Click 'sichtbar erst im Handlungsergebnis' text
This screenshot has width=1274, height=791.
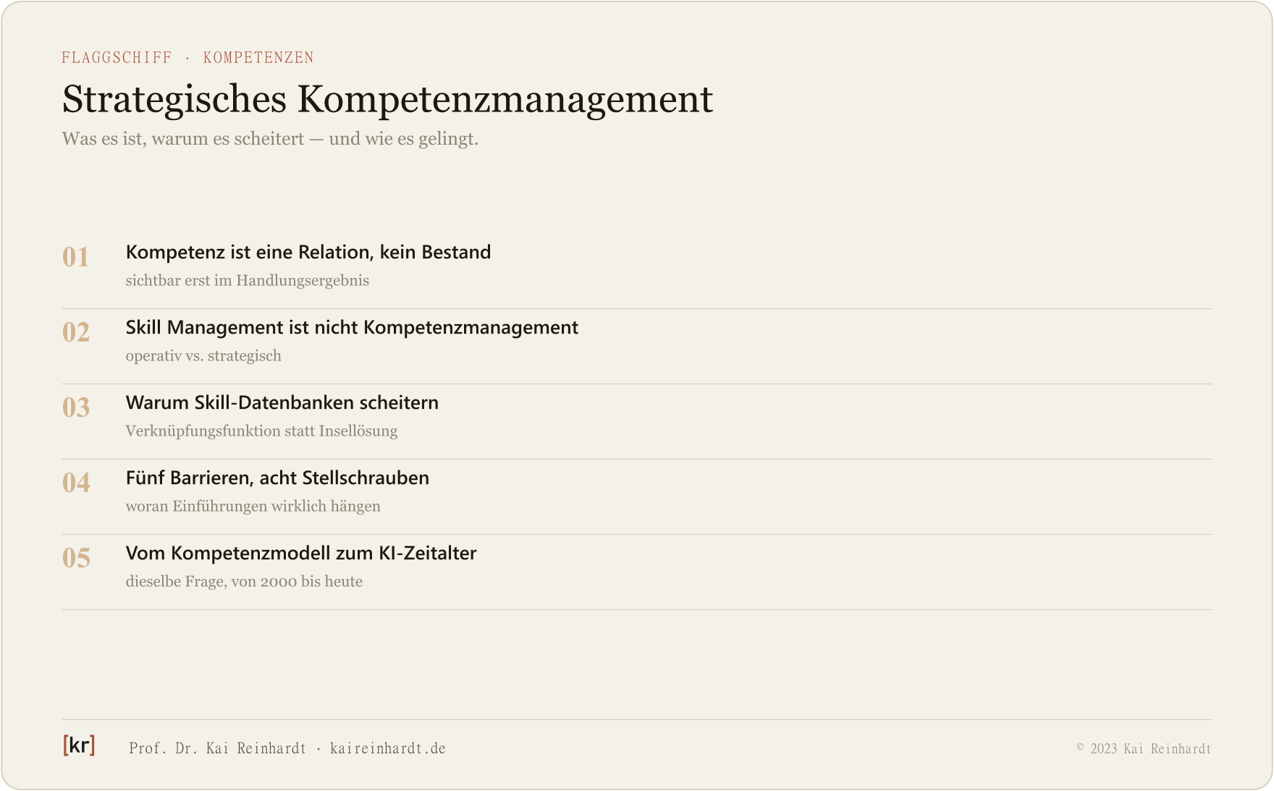pos(248,281)
